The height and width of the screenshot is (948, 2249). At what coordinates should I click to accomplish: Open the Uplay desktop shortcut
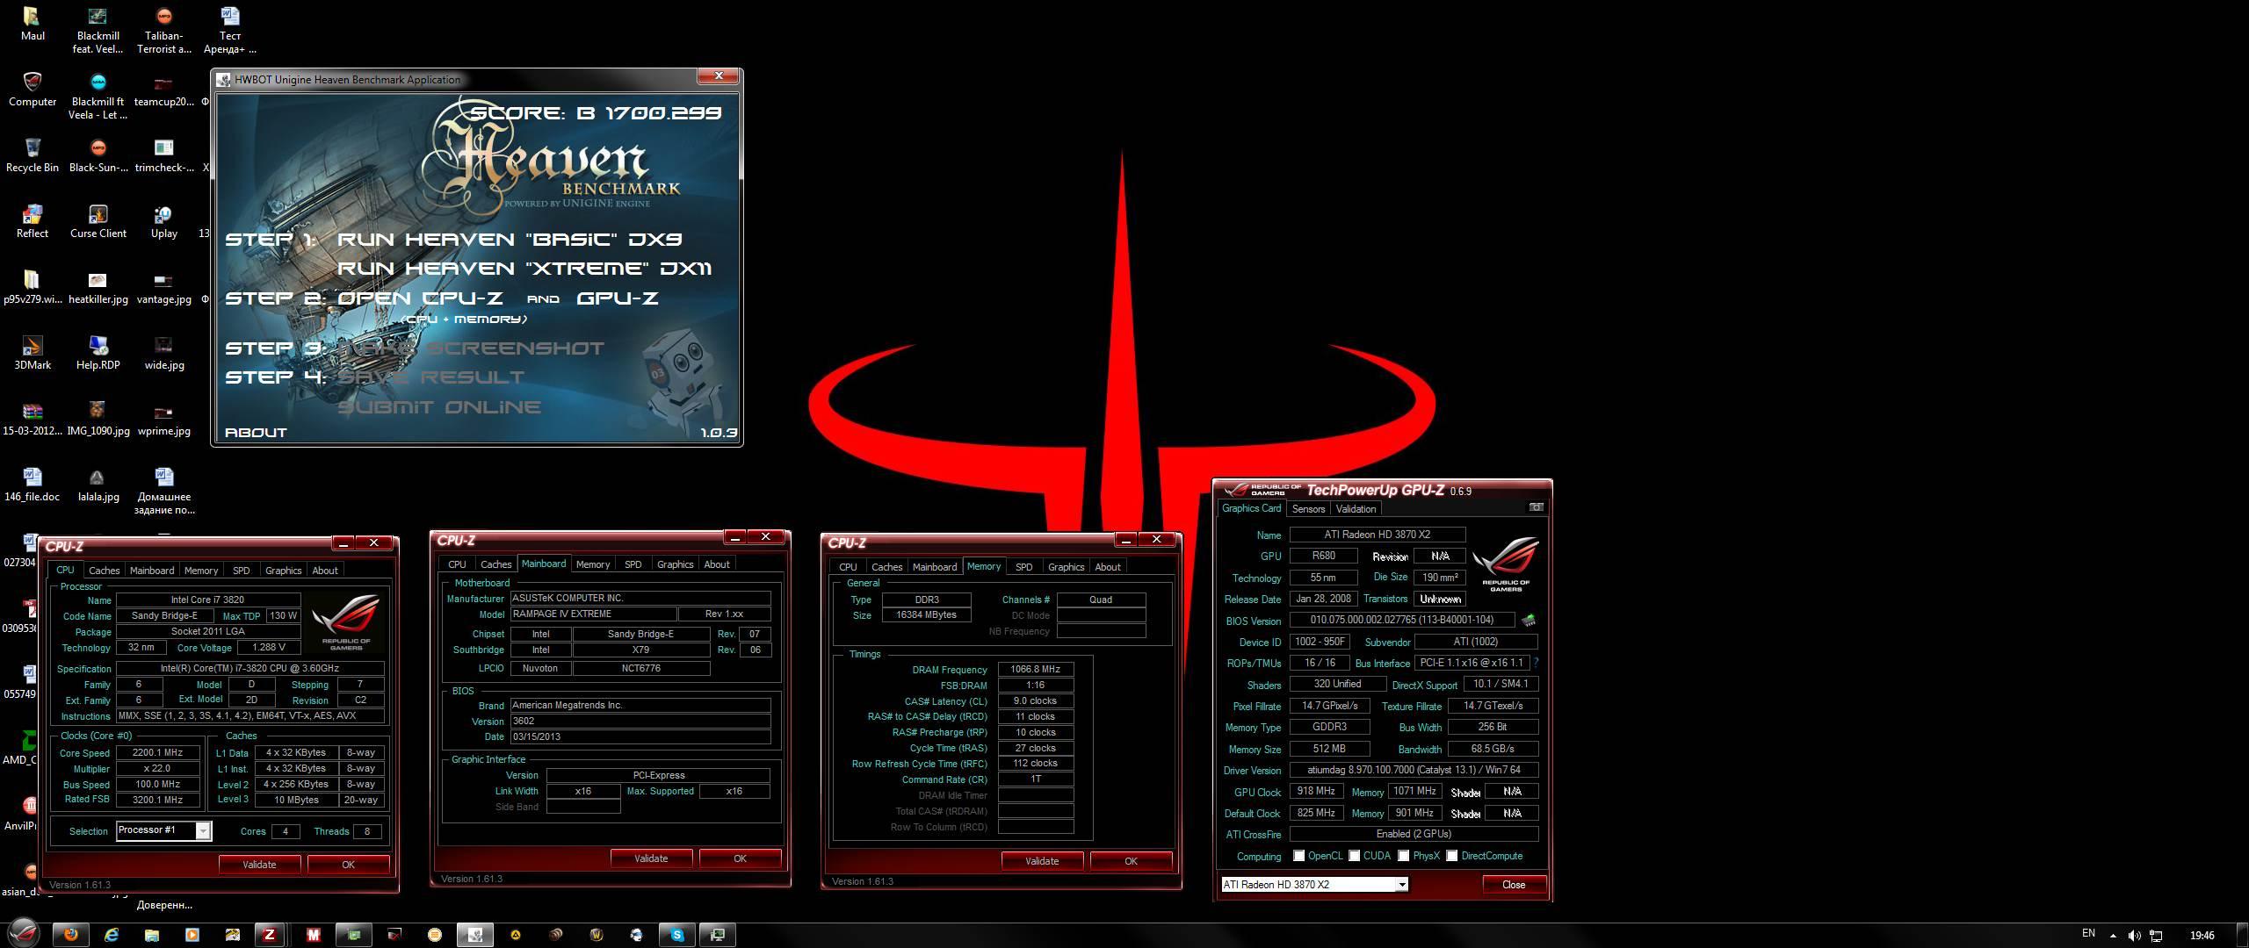coord(163,220)
